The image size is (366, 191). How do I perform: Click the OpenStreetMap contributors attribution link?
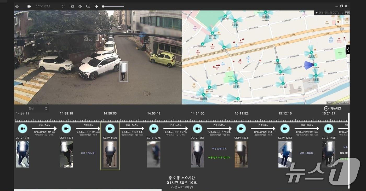[338, 103]
